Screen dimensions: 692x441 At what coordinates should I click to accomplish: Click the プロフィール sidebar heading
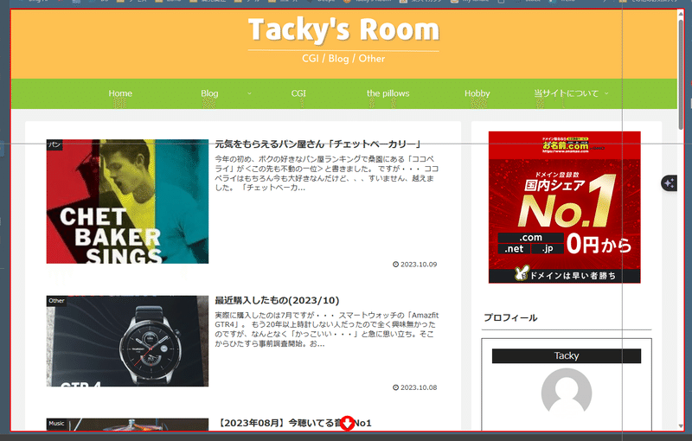[510, 318]
